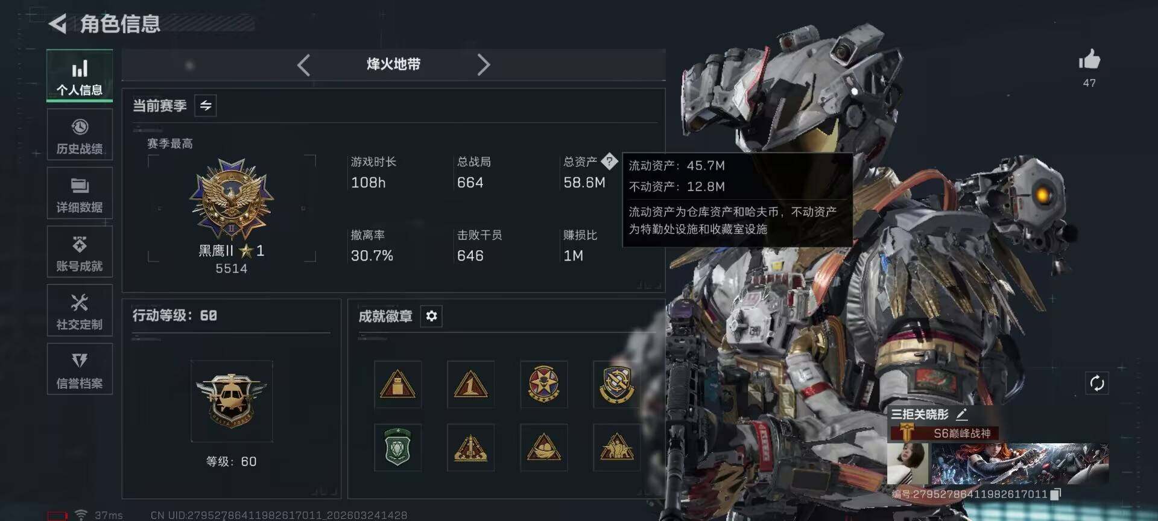Switch to the 详细数据 tab

click(x=80, y=193)
